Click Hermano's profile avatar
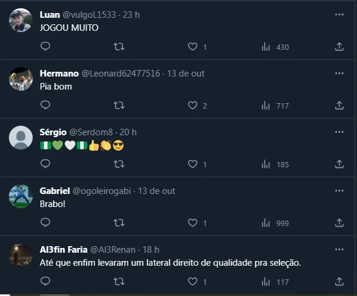This screenshot has width=357, height=296. click(x=21, y=79)
